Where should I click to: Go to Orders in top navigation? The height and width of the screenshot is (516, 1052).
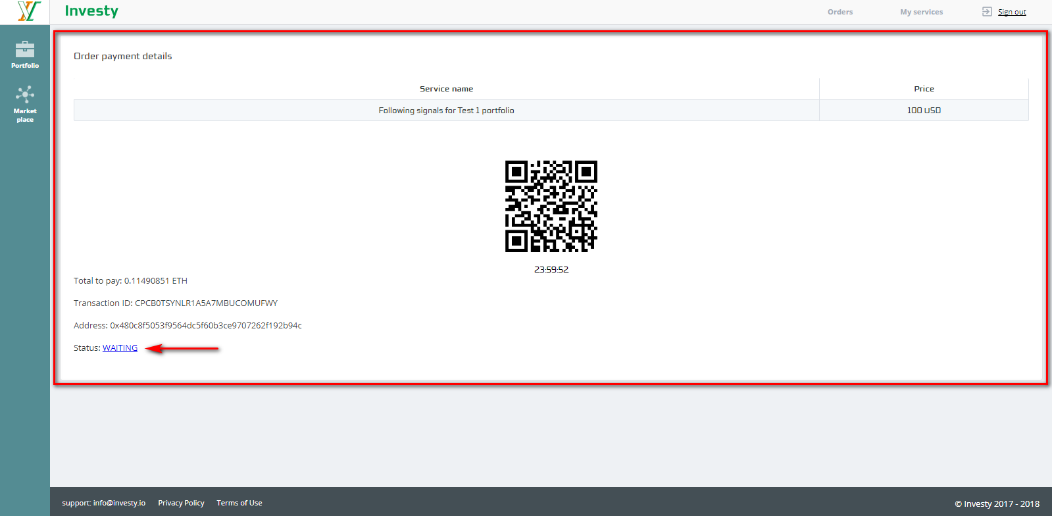840,12
